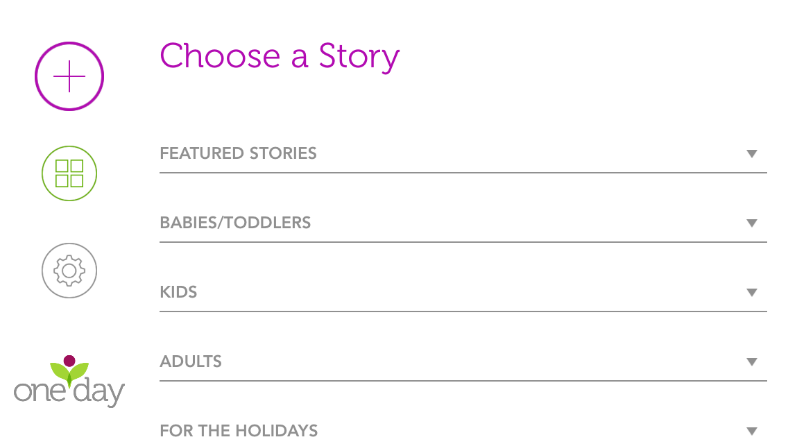Click the OneDay logo
Image resolution: width=788 pixels, height=444 pixels.
point(69,381)
